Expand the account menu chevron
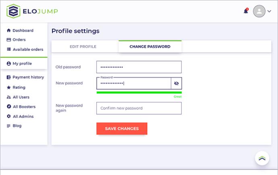 (270, 11)
